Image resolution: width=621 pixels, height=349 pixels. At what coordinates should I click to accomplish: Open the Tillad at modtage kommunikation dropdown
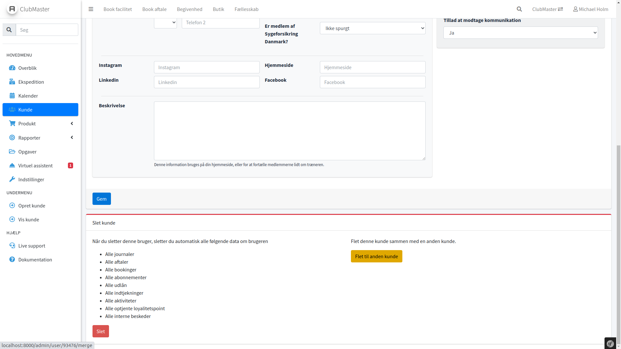tap(520, 33)
